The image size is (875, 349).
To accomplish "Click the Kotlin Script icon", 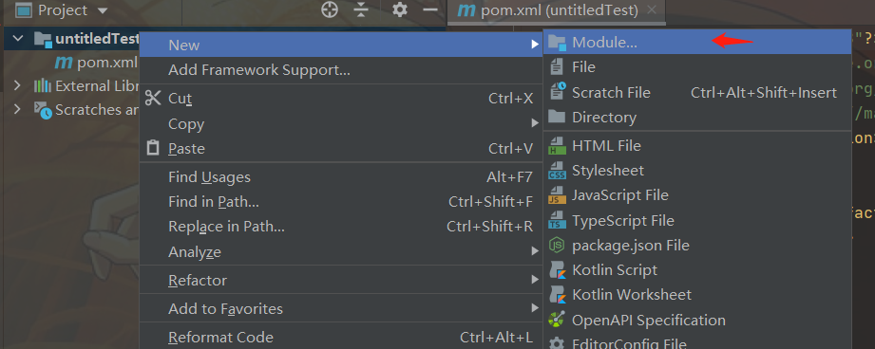I will click(557, 270).
